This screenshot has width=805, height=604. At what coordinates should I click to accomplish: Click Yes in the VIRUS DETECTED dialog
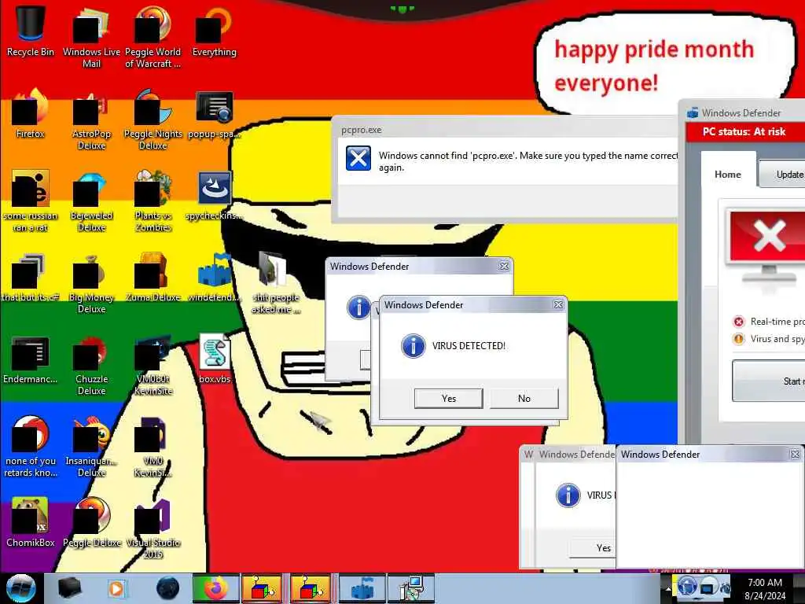tap(448, 399)
